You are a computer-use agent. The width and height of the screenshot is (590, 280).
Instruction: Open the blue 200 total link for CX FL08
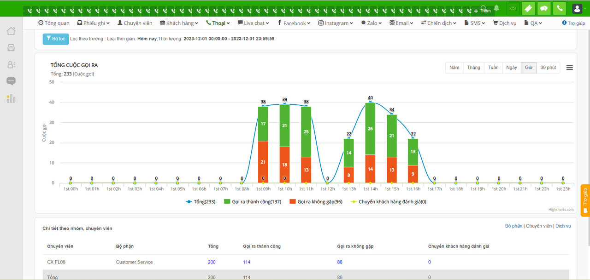point(212,262)
